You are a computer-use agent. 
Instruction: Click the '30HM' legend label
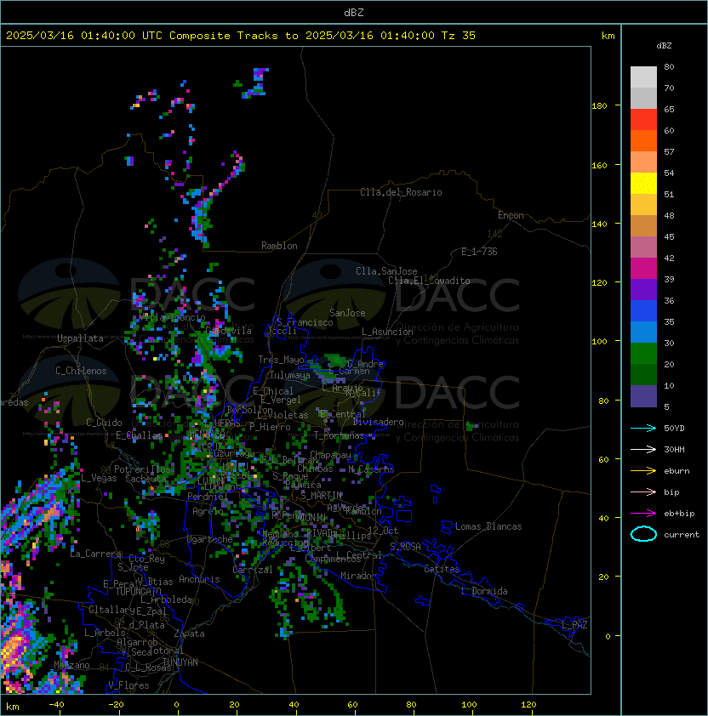(x=674, y=450)
